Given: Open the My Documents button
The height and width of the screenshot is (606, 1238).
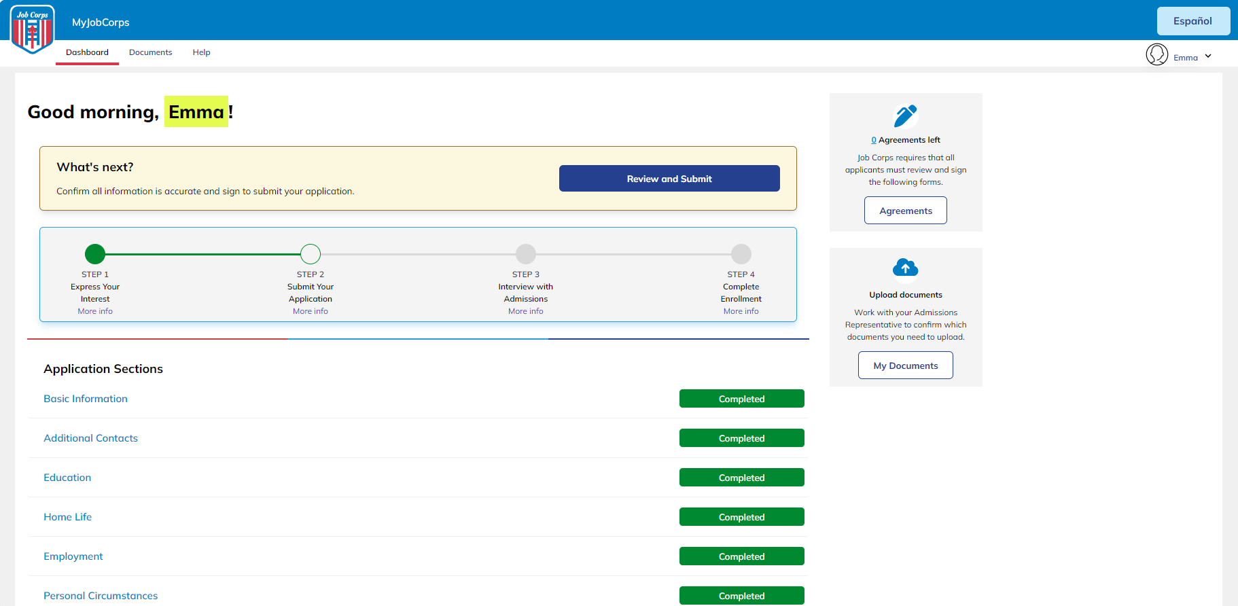Looking at the screenshot, I should point(905,366).
